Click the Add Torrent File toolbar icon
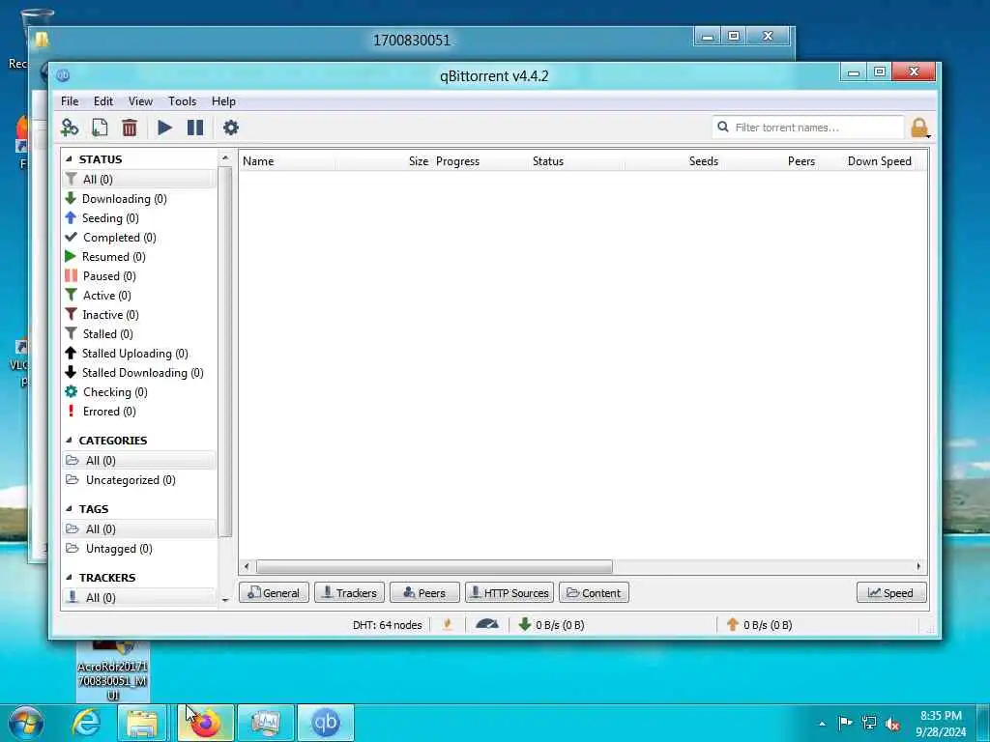Image resolution: width=990 pixels, height=742 pixels. tap(100, 128)
